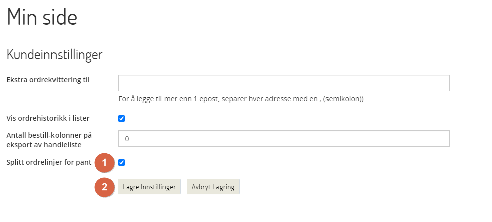Viewport: 492px width, 222px height.
Task: Click the Antall bestill-kolonner input field
Action: [283, 138]
